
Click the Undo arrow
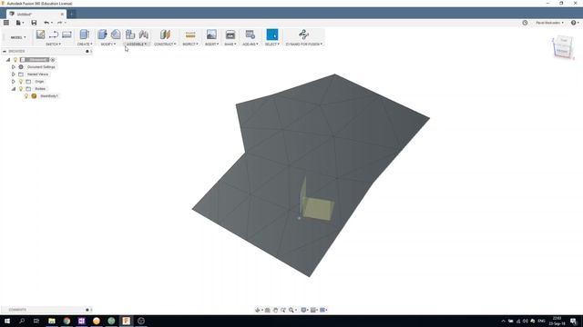pos(46,23)
